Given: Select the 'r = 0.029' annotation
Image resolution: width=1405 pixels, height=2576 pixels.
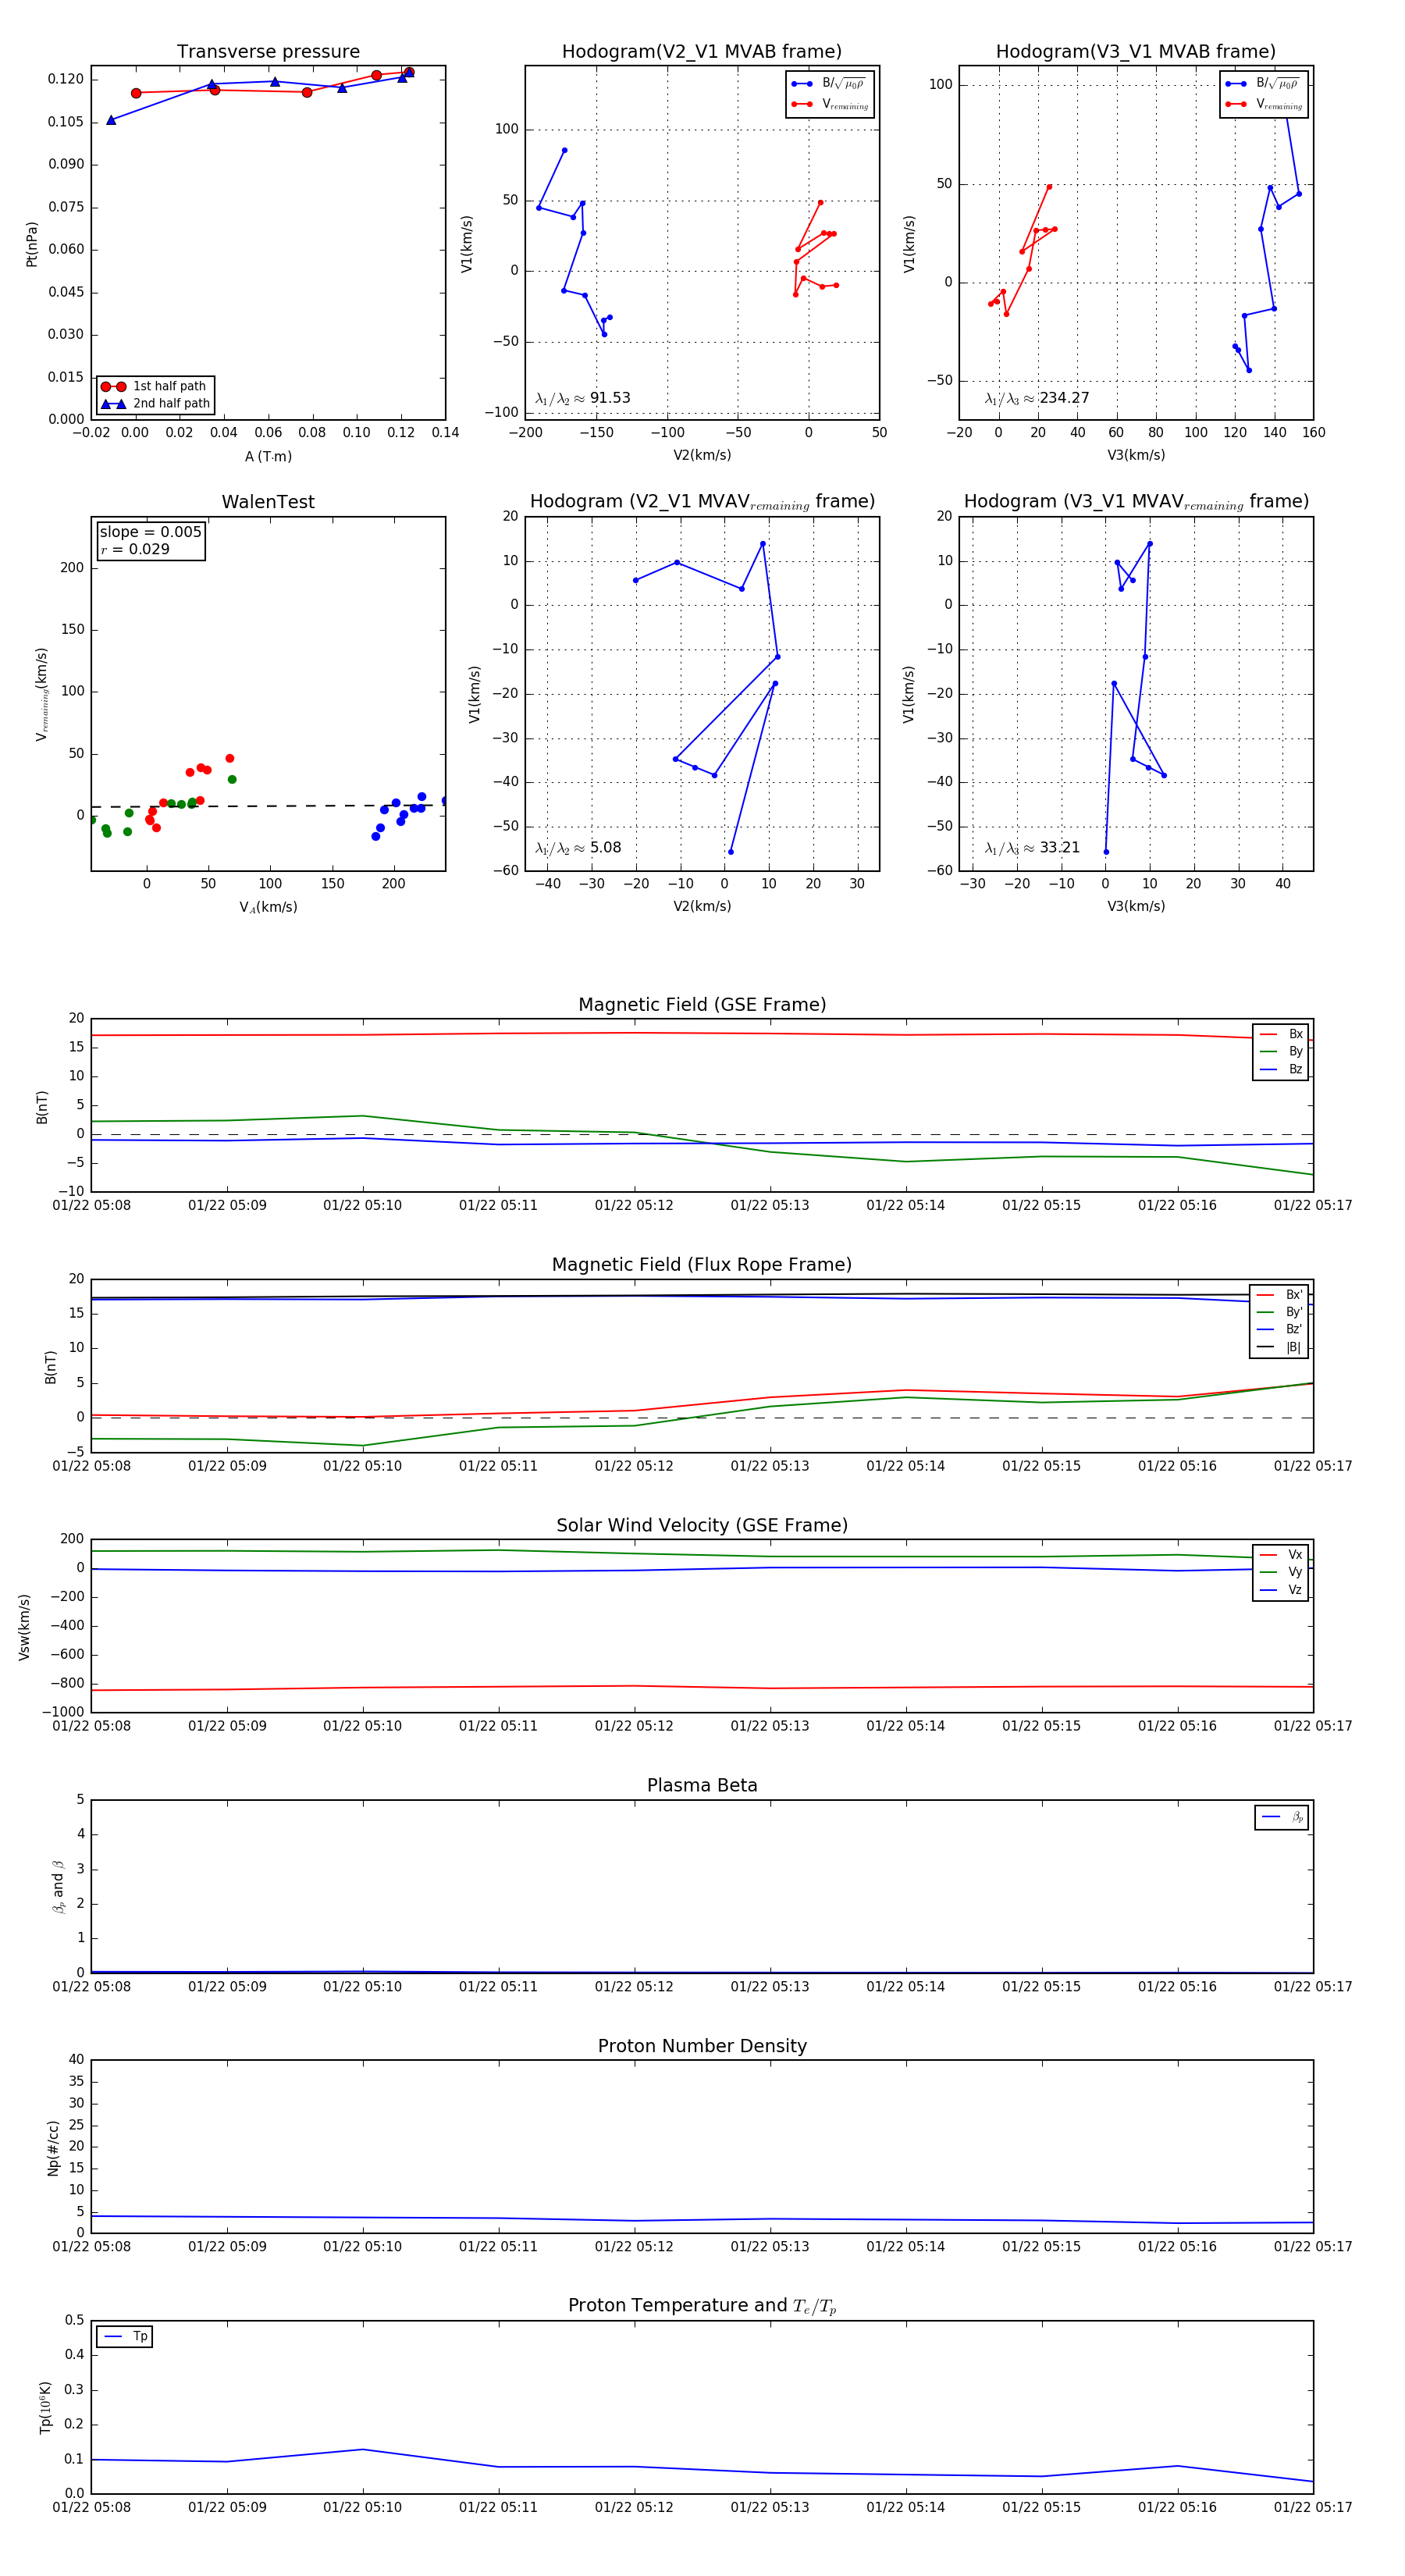Looking at the screenshot, I should click(x=135, y=550).
